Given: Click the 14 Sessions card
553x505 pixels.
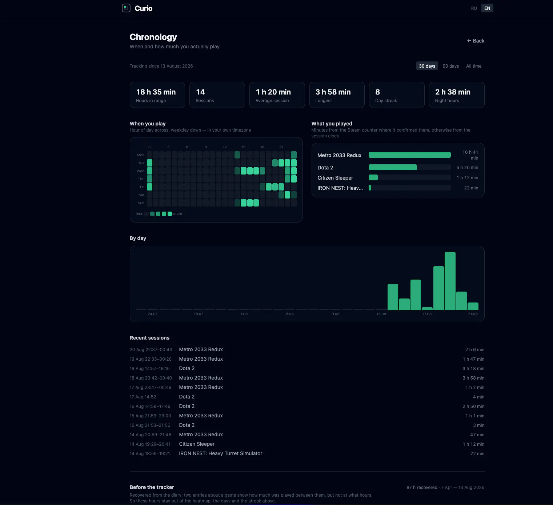Looking at the screenshot, I should (x=217, y=95).
